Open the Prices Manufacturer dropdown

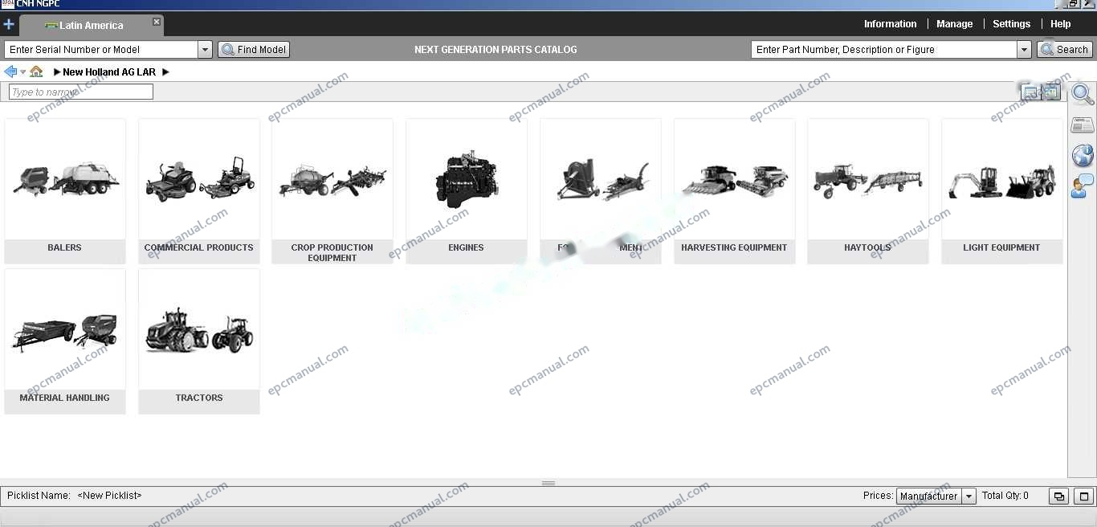point(936,496)
